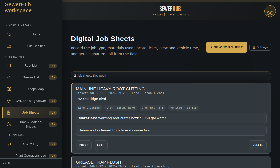Click the Plant Operations Log icon
The height and width of the screenshot is (168, 280).
[x=9, y=156]
